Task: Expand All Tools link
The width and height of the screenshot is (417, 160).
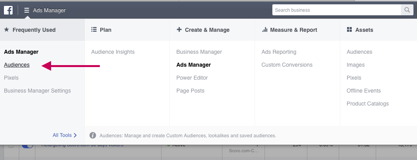Action: coord(64,135)
